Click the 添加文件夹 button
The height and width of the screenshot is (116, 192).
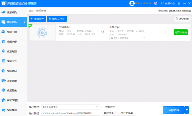[57, 19]
